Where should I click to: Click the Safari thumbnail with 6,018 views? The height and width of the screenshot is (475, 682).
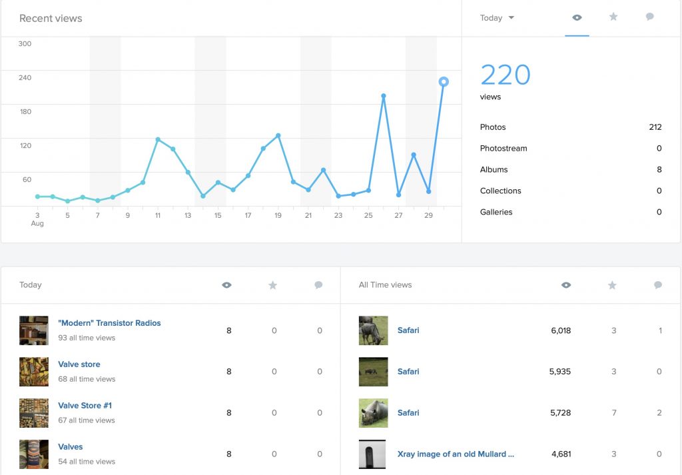pyautogui.click(x=373, y=330)
